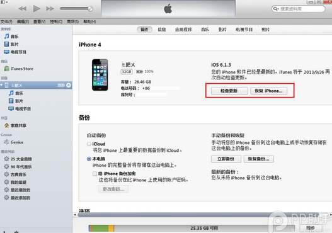This screenshot has height=233, width=332.
Task: Open the iTunes Store icon
Action: tap(7, 69)
